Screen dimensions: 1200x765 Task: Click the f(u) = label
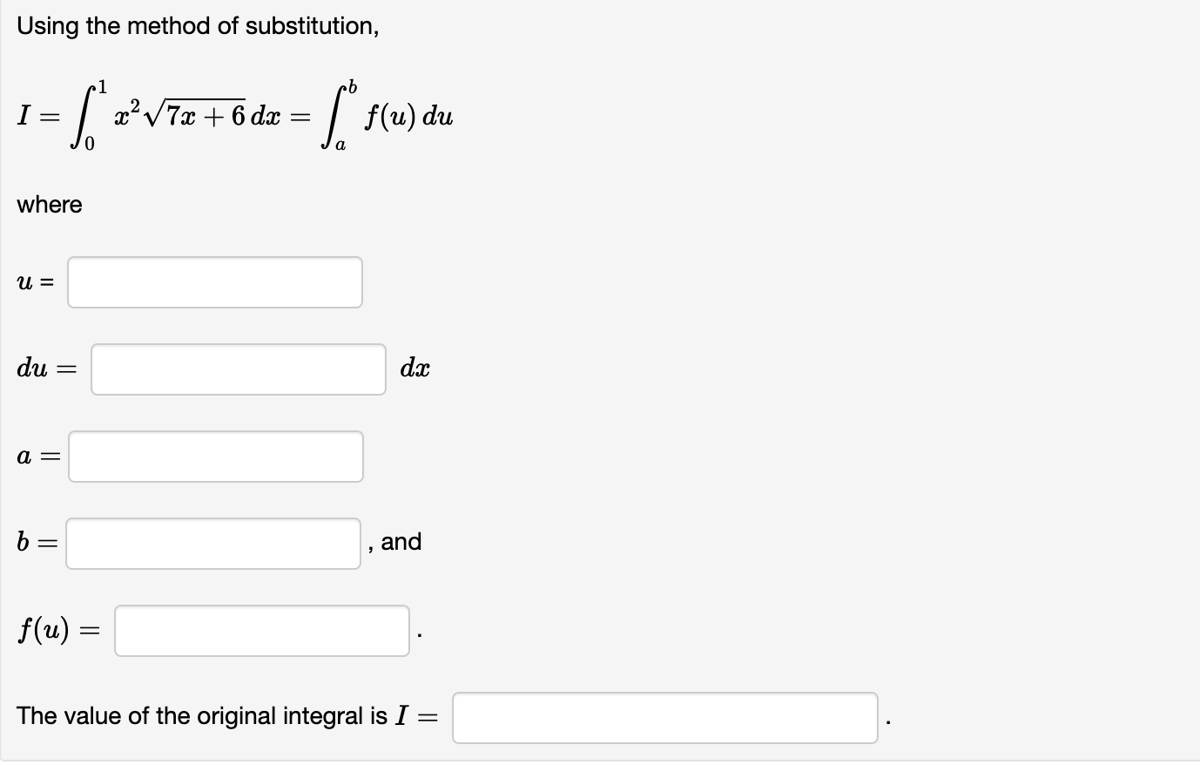[57, 629]
